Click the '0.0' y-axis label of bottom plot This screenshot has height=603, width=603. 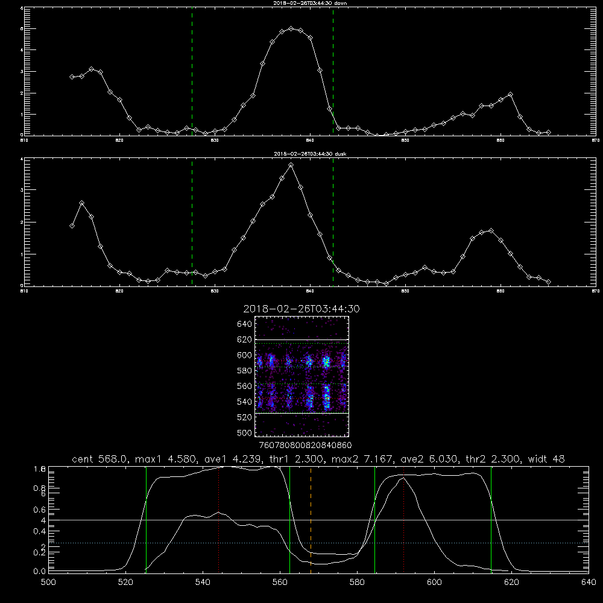click(40, 572)
